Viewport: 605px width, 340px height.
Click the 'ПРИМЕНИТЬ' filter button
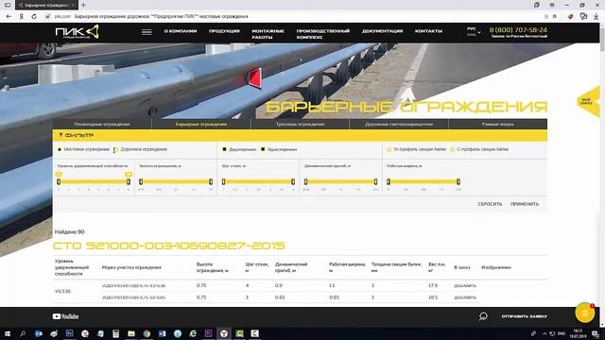(525, 204)
